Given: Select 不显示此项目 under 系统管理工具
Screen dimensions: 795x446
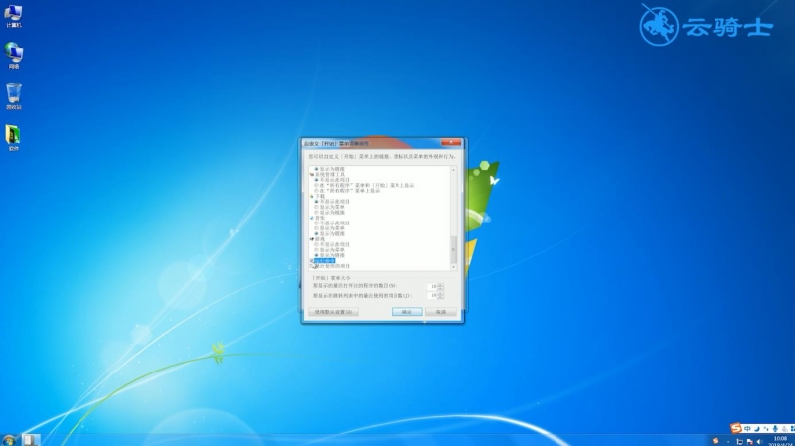Looking at the screenshot, I should coord(332,180).
